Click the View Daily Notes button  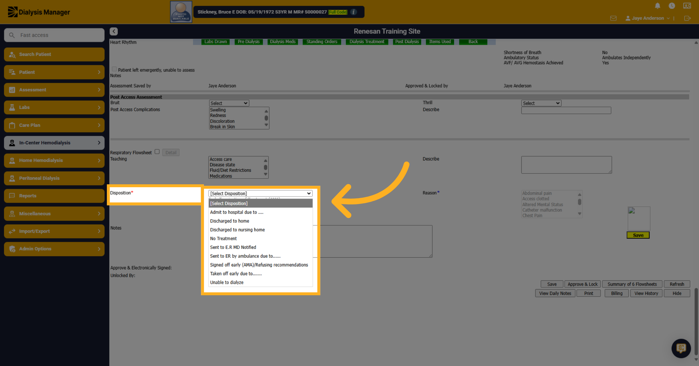click(x=555, y=293)
